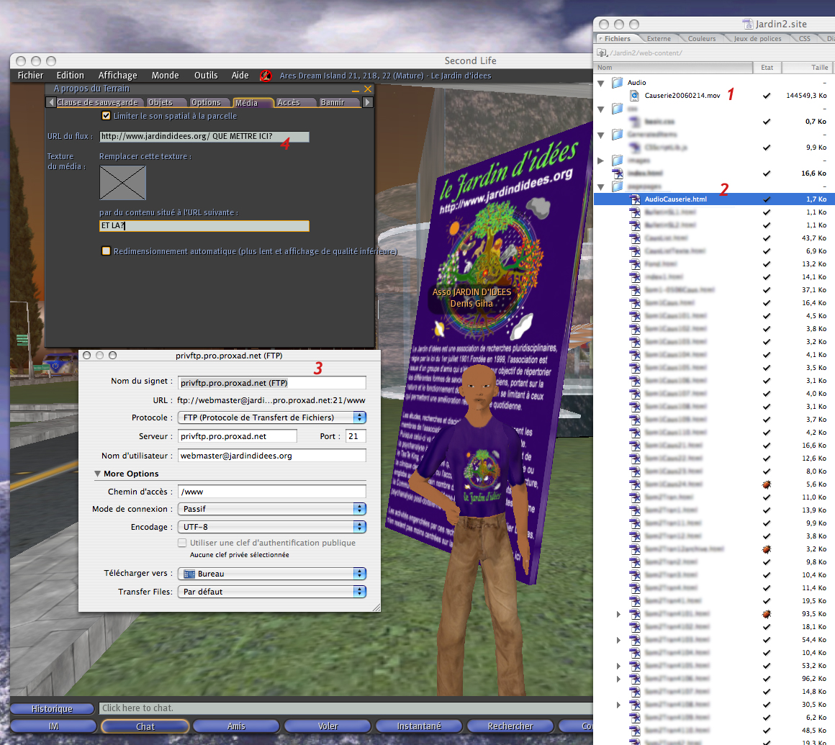Click the page icon in the 48,5 Ko row

635,731
